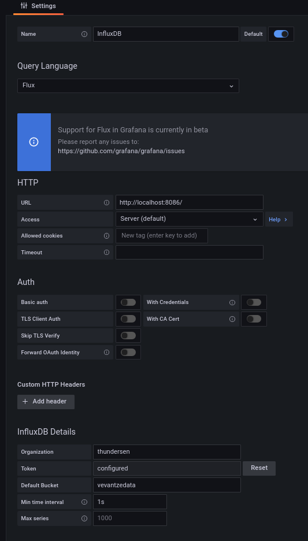Click the Add header button

click(x=46, y=402)
